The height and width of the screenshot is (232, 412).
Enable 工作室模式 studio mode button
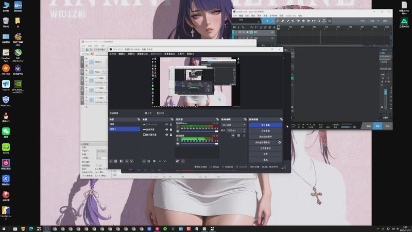pos(265,148)
